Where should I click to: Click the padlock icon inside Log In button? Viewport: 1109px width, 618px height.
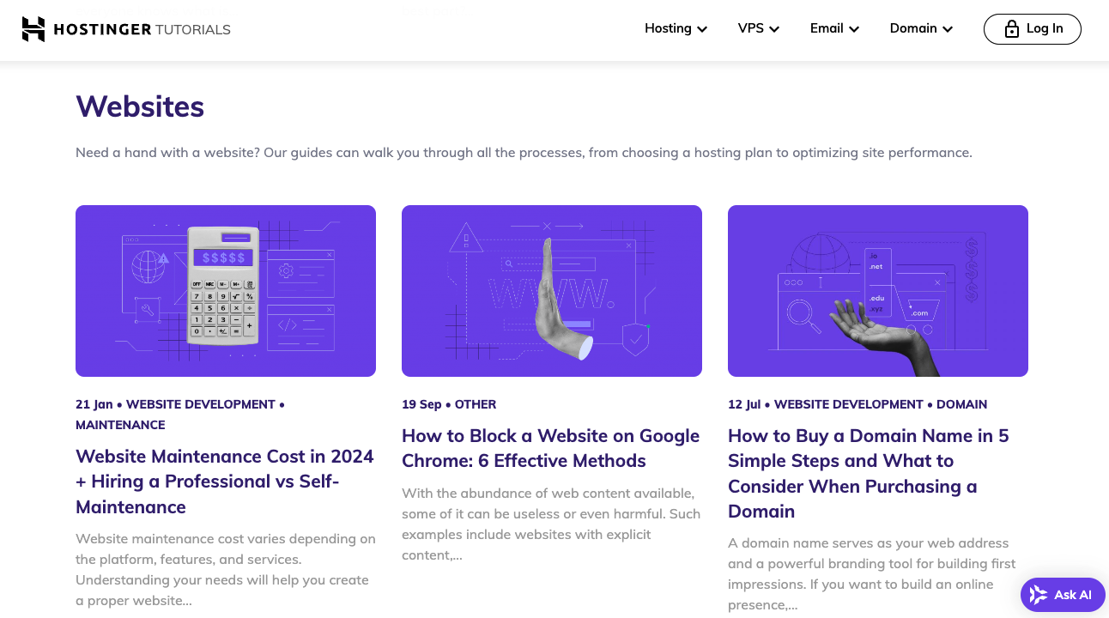pos(1009,28)
